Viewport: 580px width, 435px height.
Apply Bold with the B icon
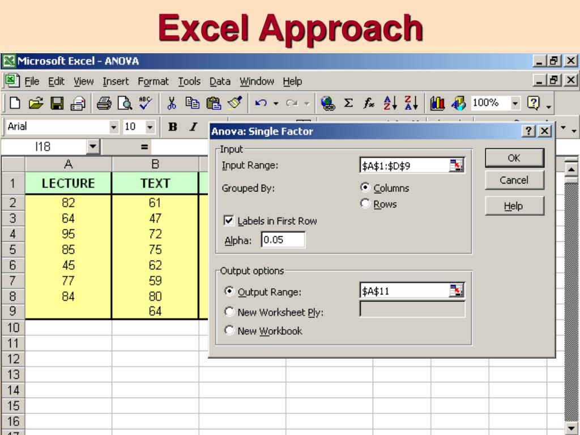pyautogui.click(x=172, y=127)
